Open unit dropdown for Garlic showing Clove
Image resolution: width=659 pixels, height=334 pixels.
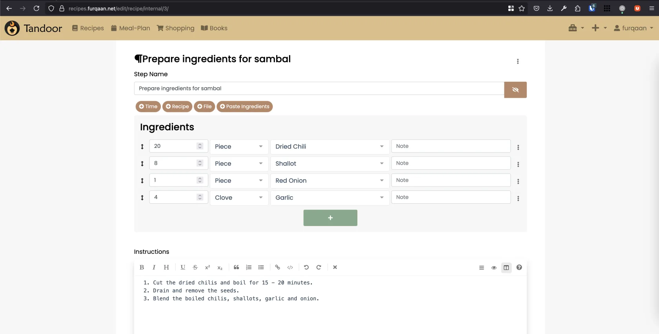click(238, 198)
